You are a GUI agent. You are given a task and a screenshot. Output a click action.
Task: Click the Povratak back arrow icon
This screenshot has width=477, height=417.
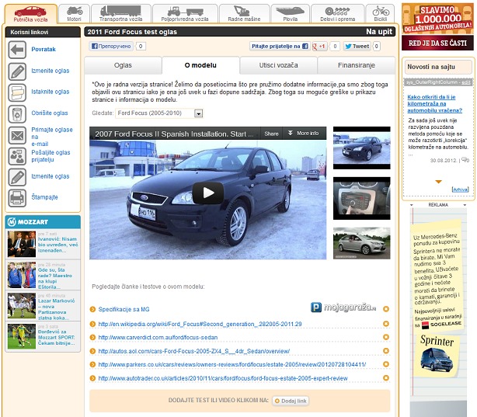17,50
